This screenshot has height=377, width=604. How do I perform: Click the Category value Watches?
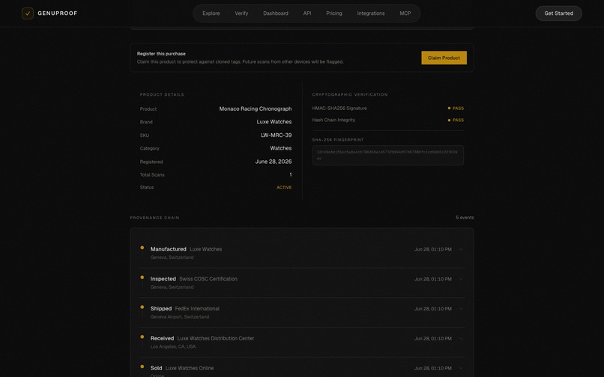280,148
